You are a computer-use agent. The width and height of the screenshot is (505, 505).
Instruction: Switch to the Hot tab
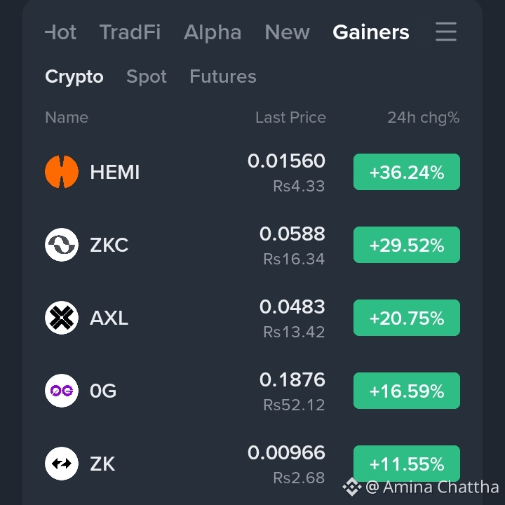point(60,32)
